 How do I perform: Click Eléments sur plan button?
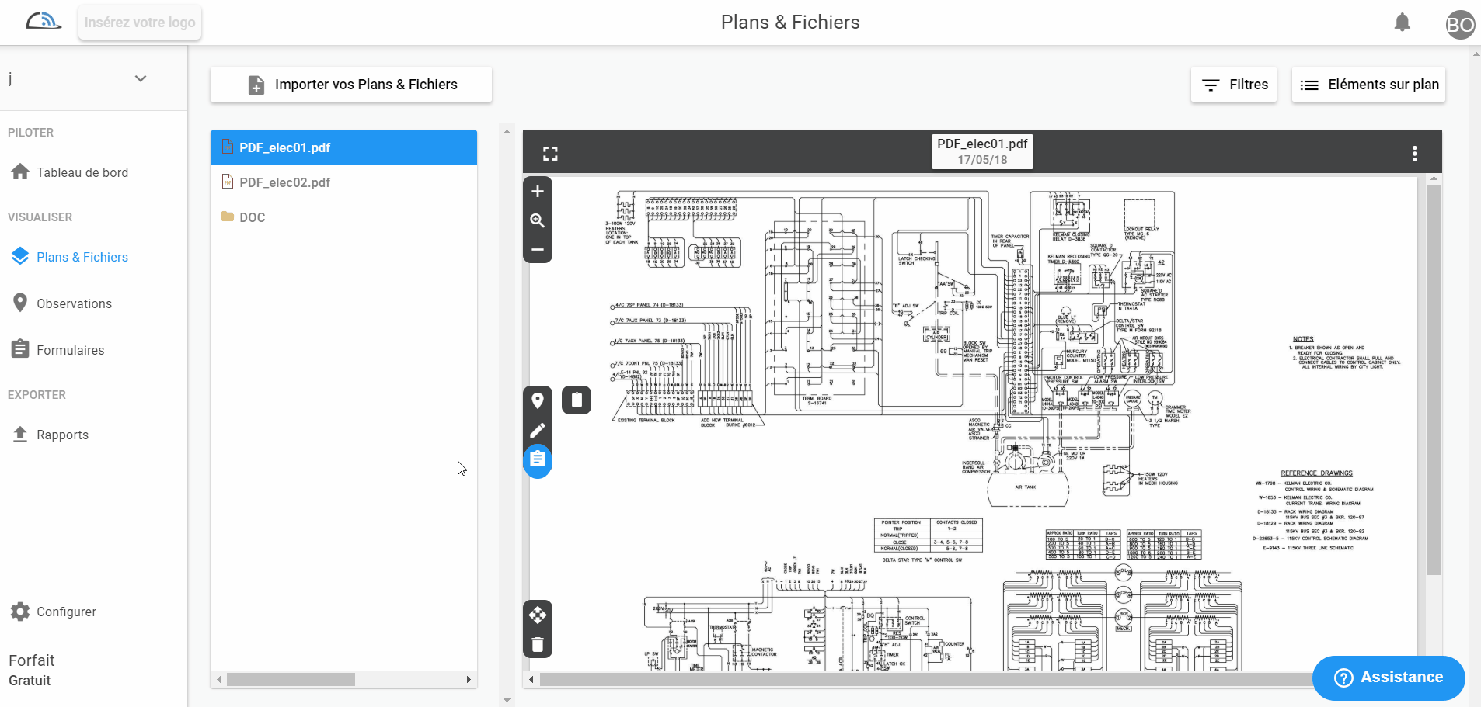[1368, 85]
